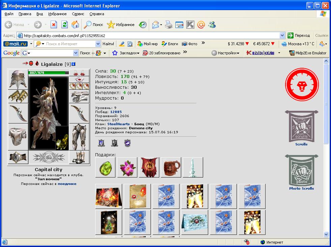Refresh the page with green arrows icon
The height and width of the screenshot is (247, 331).
click(64, 25)
